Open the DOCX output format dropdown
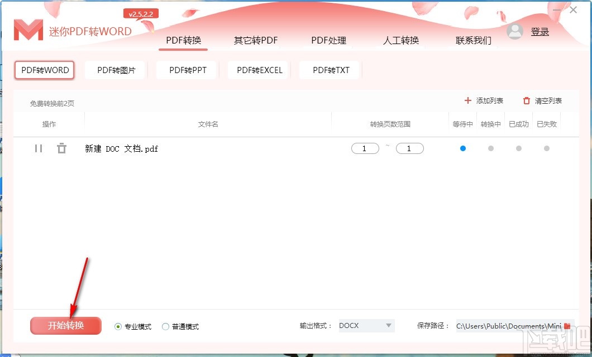This screenshot has width=592, height=357. pyautogui.click(x=366, y=326)
